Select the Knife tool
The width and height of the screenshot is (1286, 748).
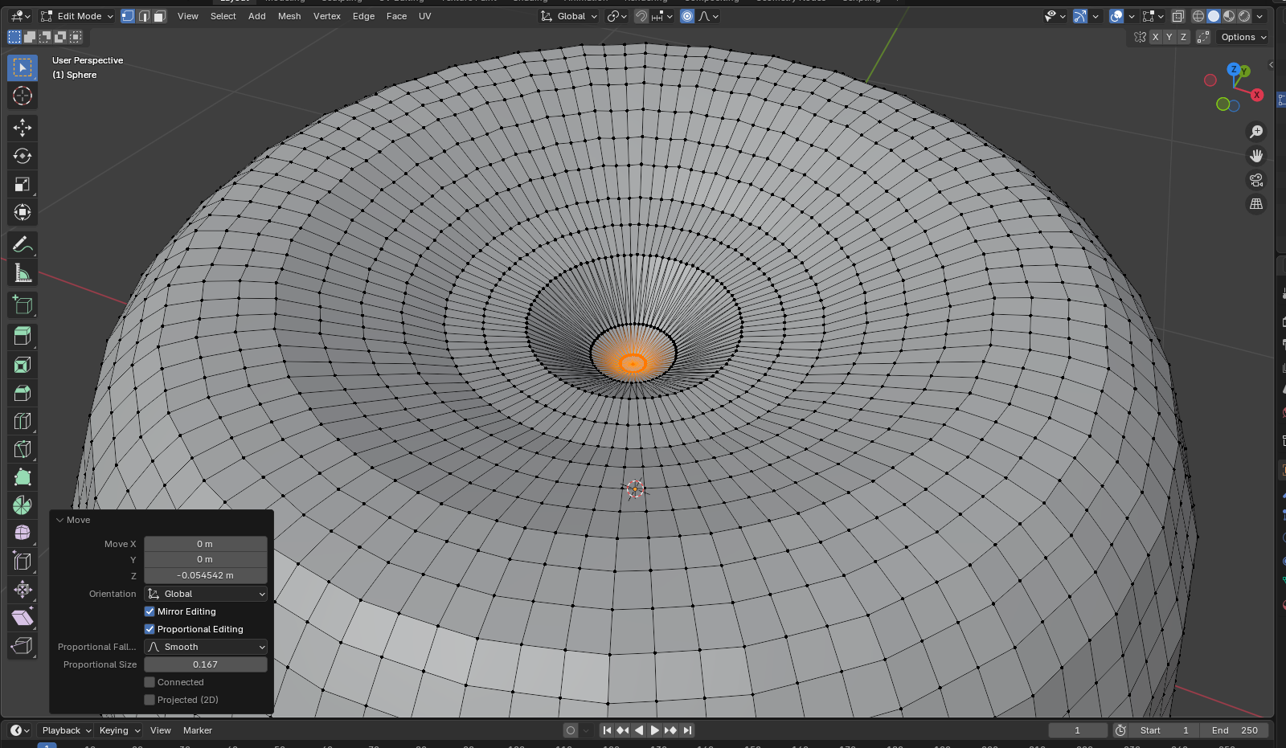[x=23, y=449]
